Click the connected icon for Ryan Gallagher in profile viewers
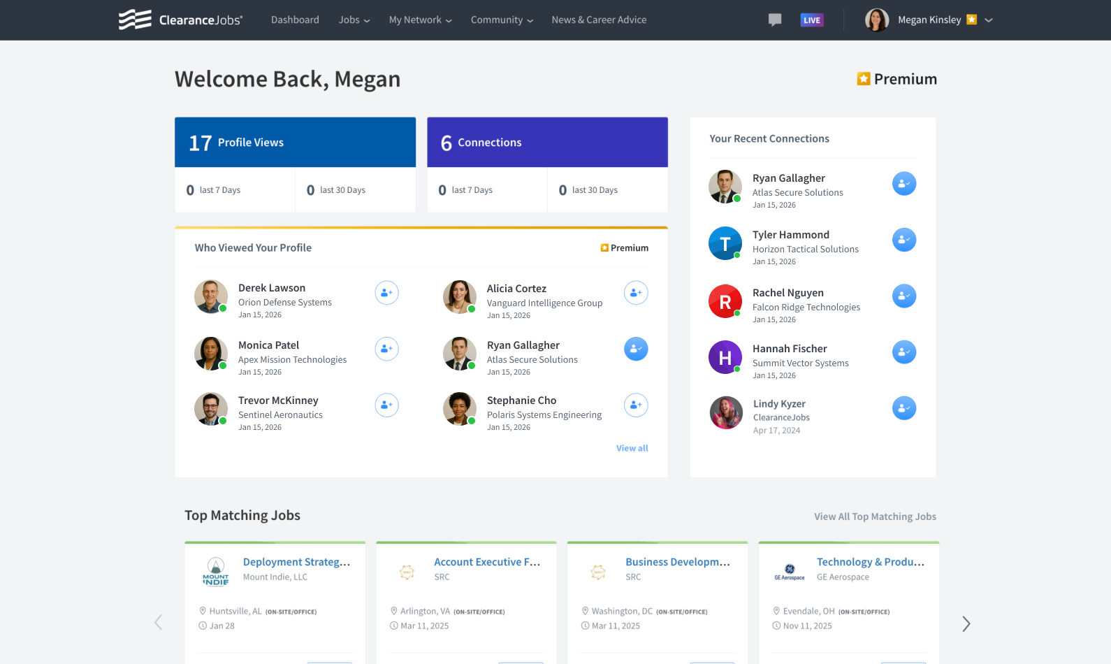Screen dimensions: 1111x664 pyautogui.click(x=636, y=349)
